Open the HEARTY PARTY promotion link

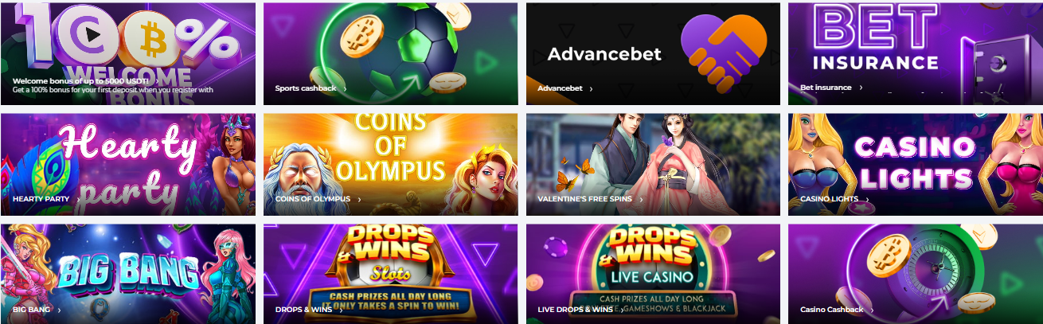pos(41,198)
